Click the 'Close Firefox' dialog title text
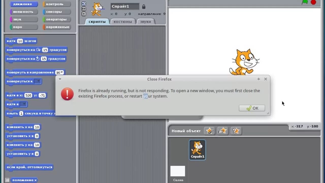 [159, 79]
